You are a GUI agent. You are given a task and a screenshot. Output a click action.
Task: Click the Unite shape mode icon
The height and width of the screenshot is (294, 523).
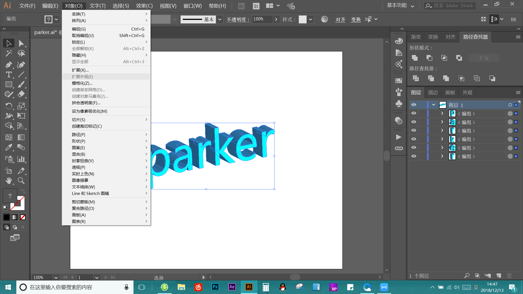pyautogui.click(x=415, y=58)
